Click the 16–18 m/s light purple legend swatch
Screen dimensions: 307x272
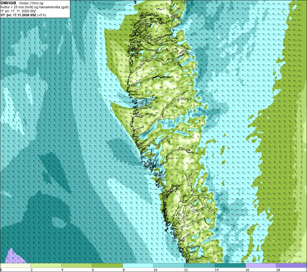261,265
